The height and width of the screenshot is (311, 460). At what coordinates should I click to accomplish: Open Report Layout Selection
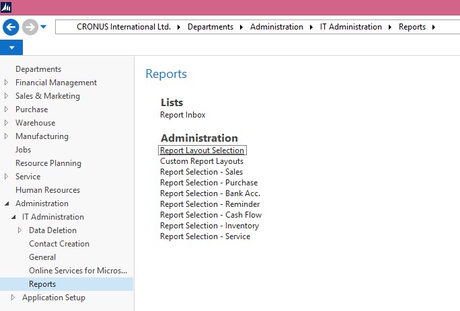[202, 150]
